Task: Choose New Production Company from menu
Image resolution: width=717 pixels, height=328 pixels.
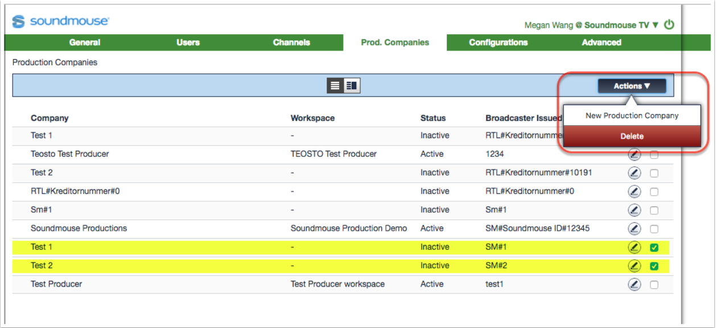Action: coord(632,115)
